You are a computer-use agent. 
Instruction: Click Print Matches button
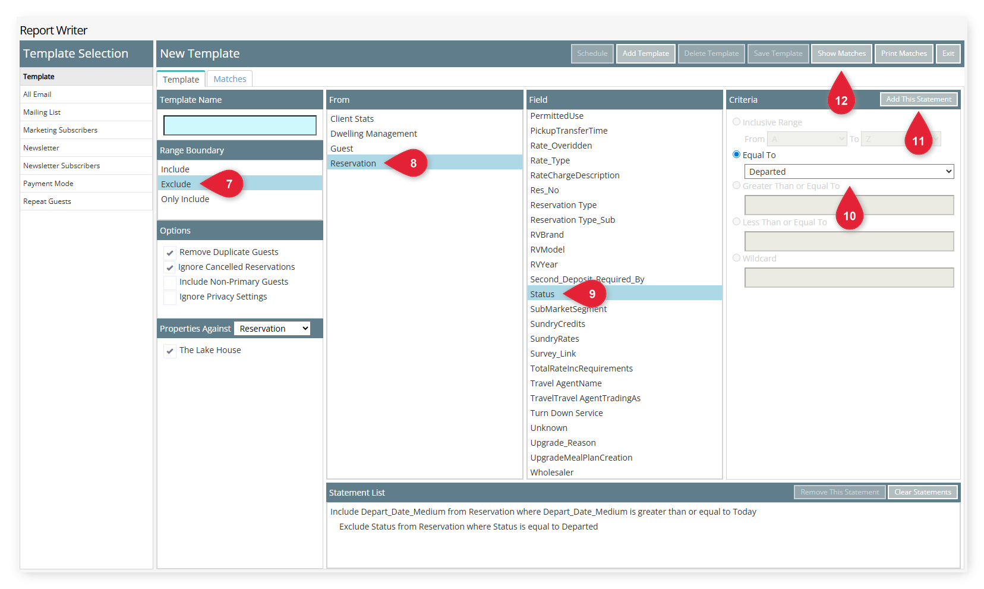coord(904,53)
